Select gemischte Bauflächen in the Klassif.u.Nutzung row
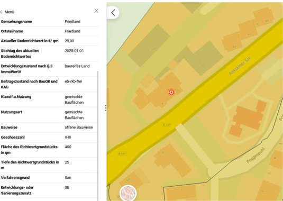 click(x=74, y=99)
